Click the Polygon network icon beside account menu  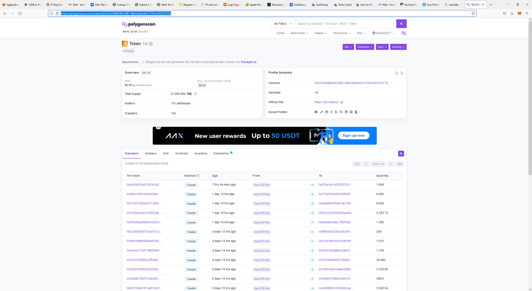(403, 33)
